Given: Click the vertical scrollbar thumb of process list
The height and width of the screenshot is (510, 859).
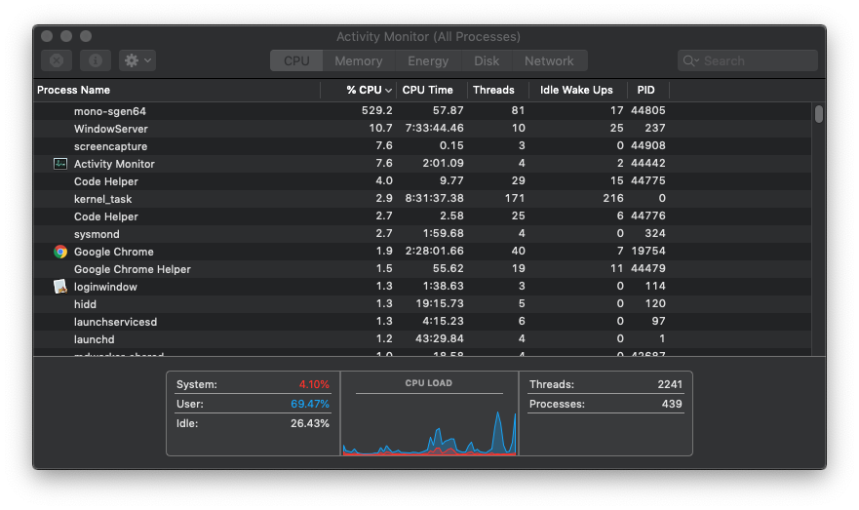Looking at the screenshot, I should coord(818,114).
